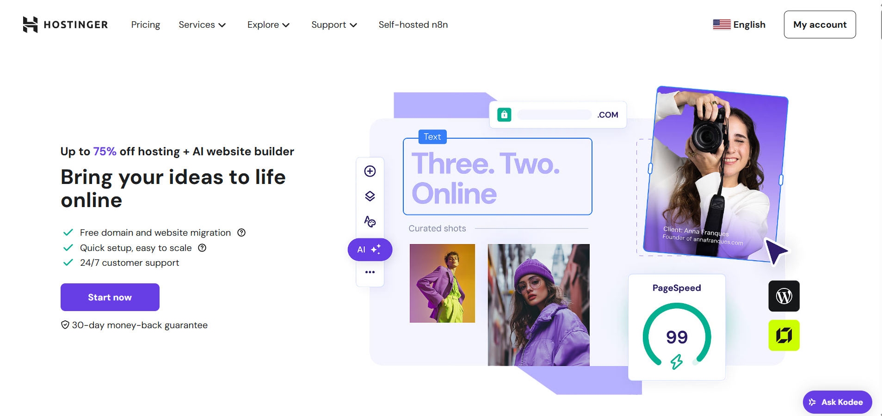Go to Self-hosted n8n page
The image size is (882, 416).
(413, 24)
